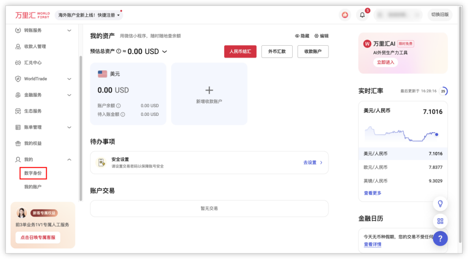Click the red 人民币结汇 button

click(240, 51)
